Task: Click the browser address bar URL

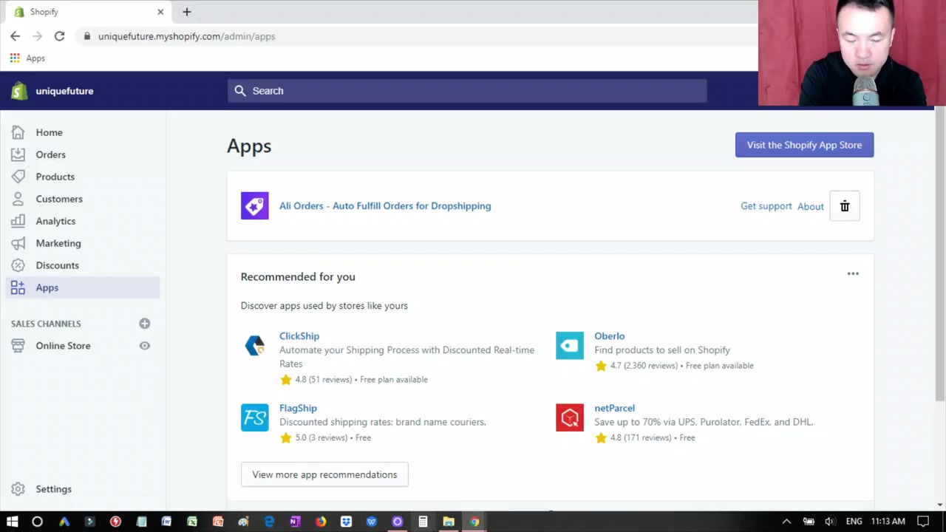Action: (186, 36)
